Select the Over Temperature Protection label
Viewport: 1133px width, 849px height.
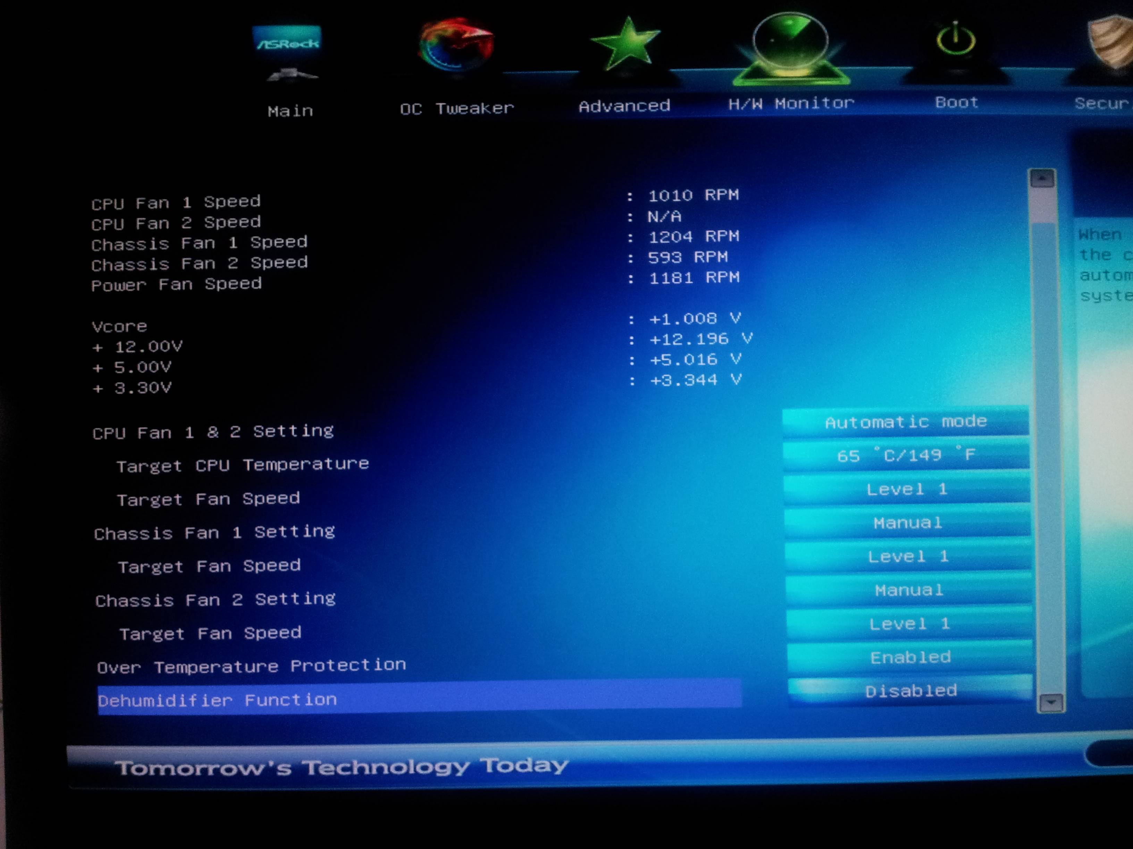coord(251,666)
